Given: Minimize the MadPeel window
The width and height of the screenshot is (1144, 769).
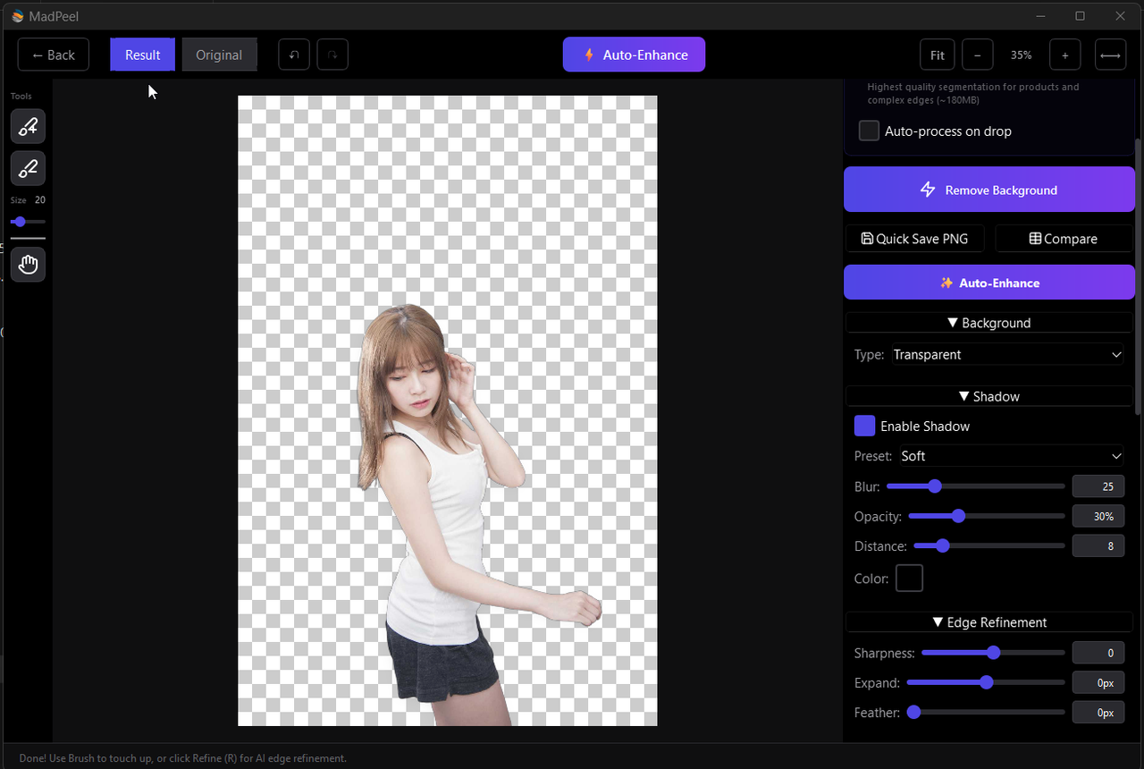Looking at the screenshot, I should [x=1039, y=16].
